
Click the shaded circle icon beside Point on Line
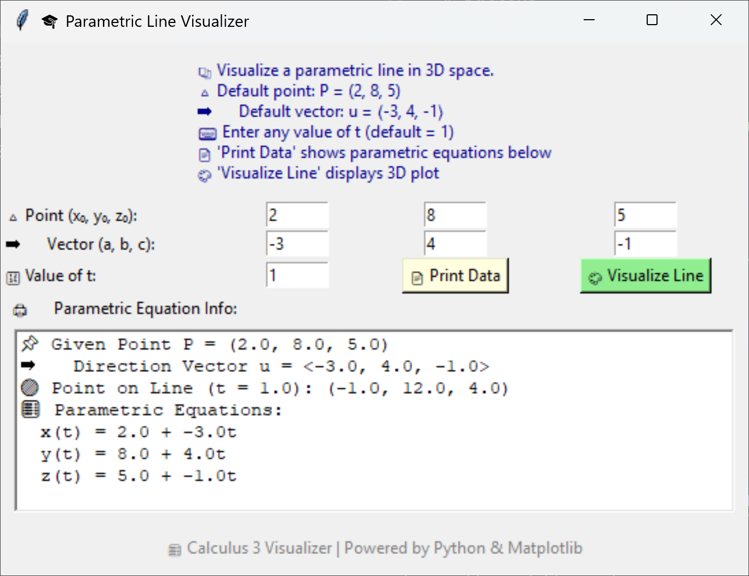pos(30,388)
